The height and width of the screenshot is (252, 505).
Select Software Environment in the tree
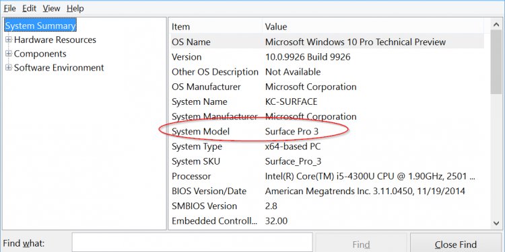pos(59,67)
